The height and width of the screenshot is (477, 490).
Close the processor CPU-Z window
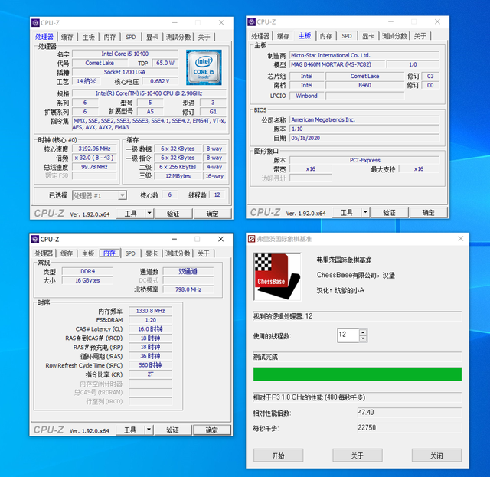pos(221,22)
